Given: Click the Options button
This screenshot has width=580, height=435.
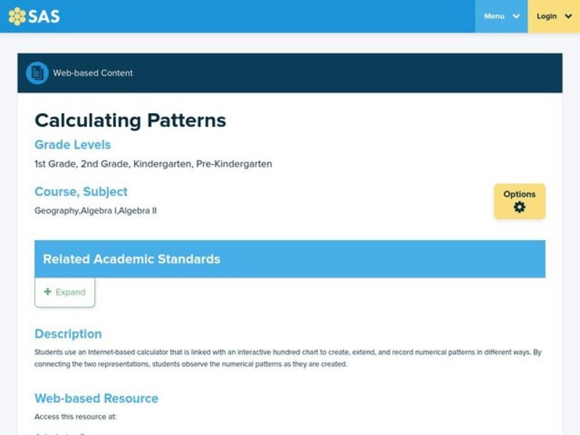Looking at the screenshot, I should [x=520, y=202].
